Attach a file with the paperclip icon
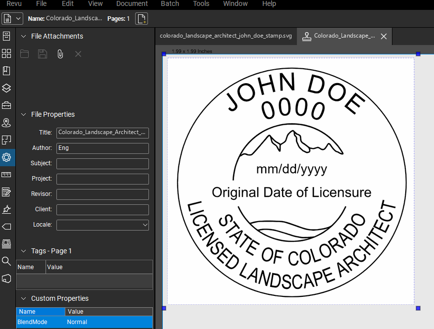The height and width of the screenshot is (329, 434). (60, 54)
